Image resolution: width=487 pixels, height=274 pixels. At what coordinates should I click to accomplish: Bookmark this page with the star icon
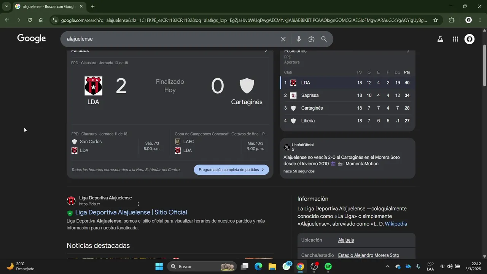436,20
